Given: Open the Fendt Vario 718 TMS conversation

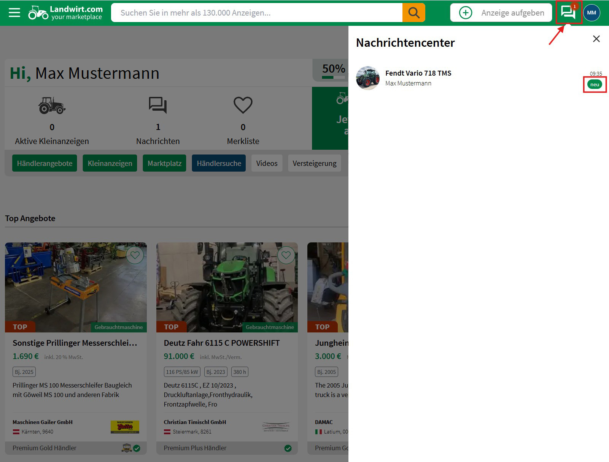Looking at the screenshot, I should click(418, 78).
